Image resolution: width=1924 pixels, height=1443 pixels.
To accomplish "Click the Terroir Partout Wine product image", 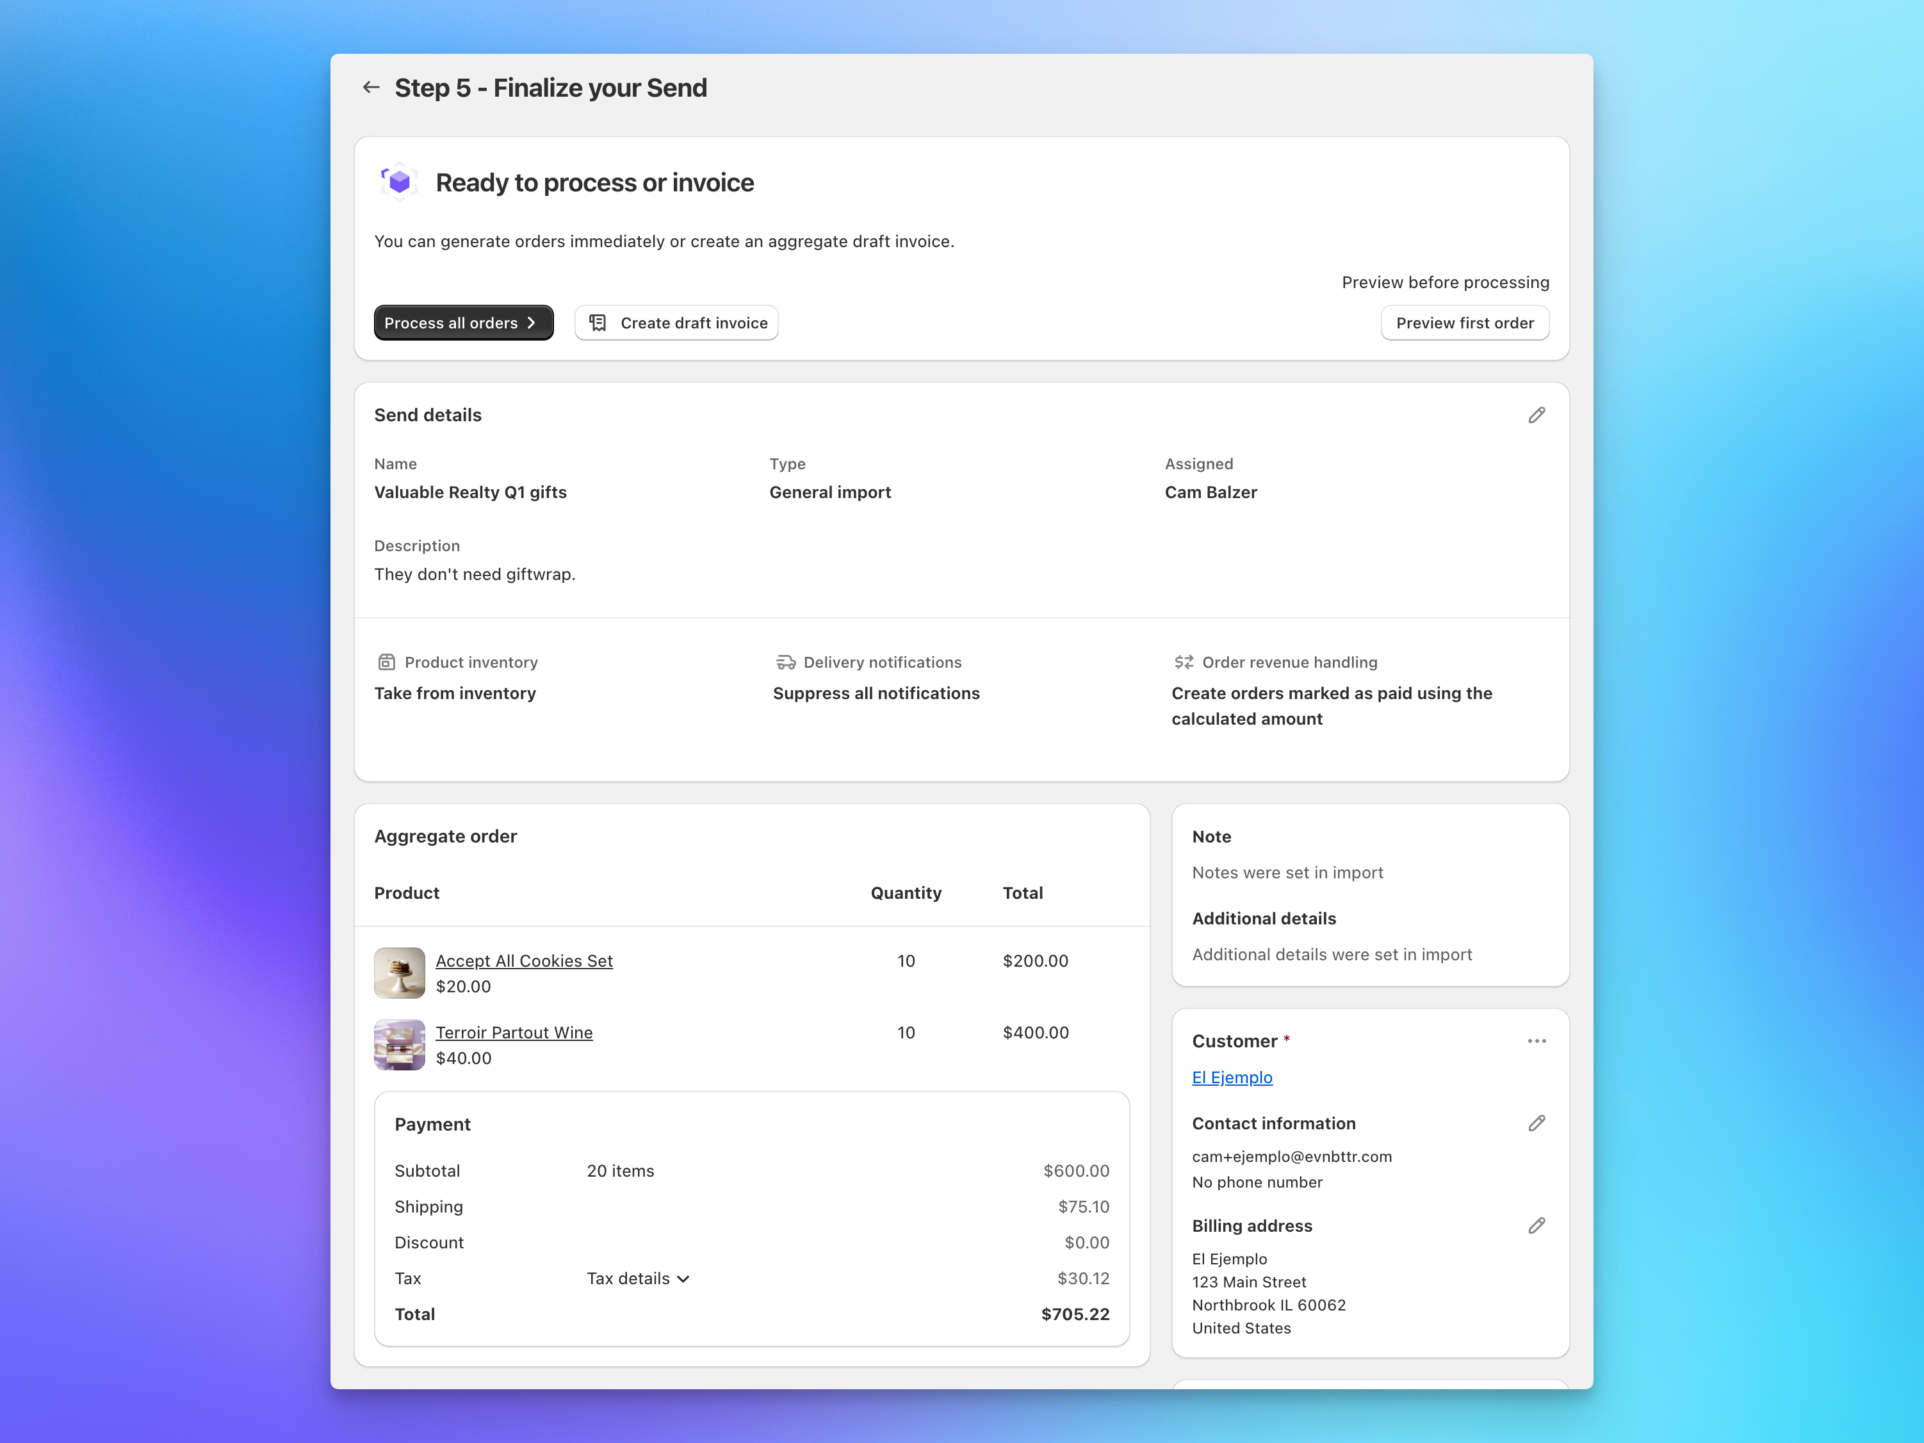I will [398, 1044].
